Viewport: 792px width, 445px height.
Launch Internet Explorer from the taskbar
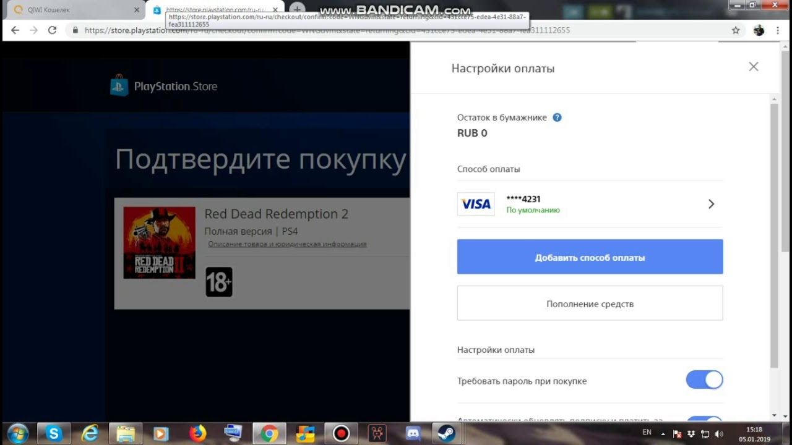click(90, 434)
